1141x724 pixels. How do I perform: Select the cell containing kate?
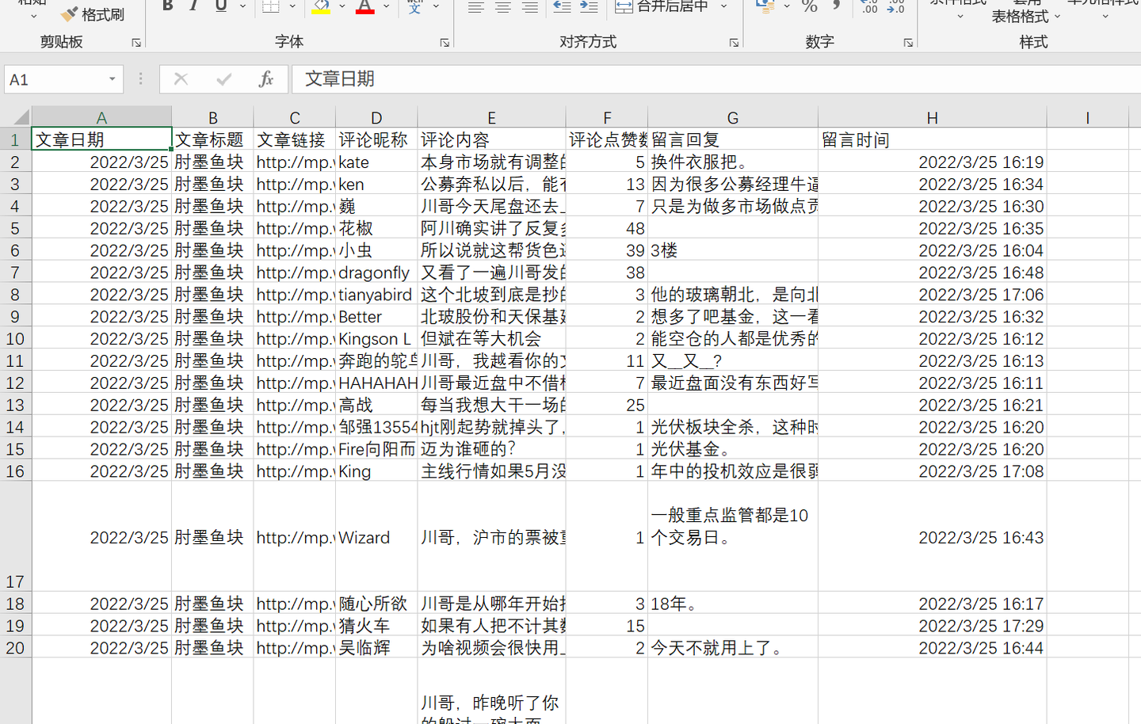pyautogui.click(x=376, y=162)
